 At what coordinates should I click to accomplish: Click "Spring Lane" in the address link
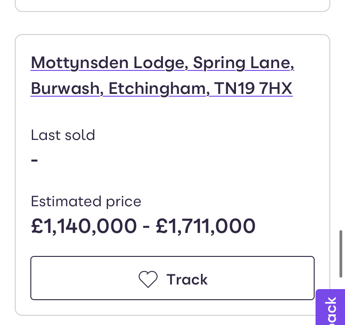click(x=243, y=63)
